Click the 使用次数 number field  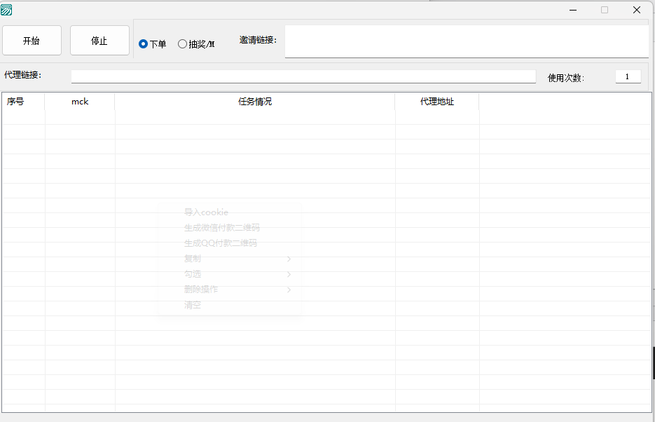pos(628,77)
